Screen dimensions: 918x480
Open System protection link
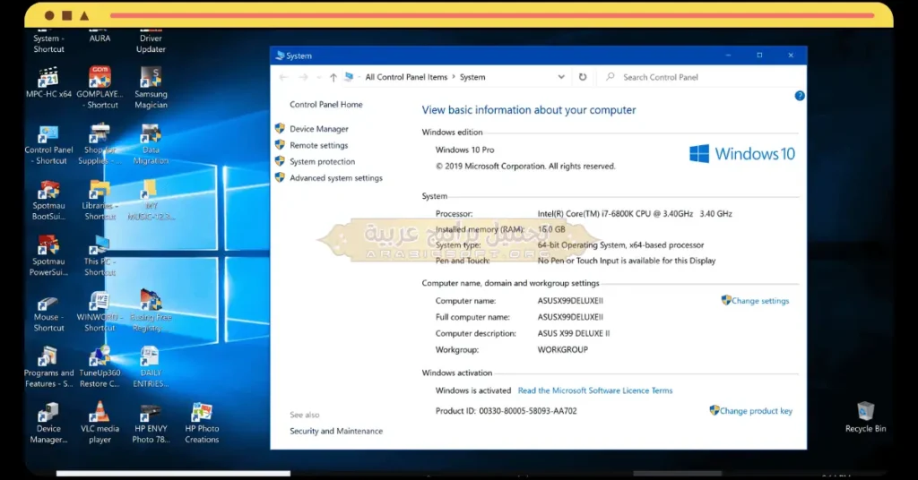coord(322,161)
